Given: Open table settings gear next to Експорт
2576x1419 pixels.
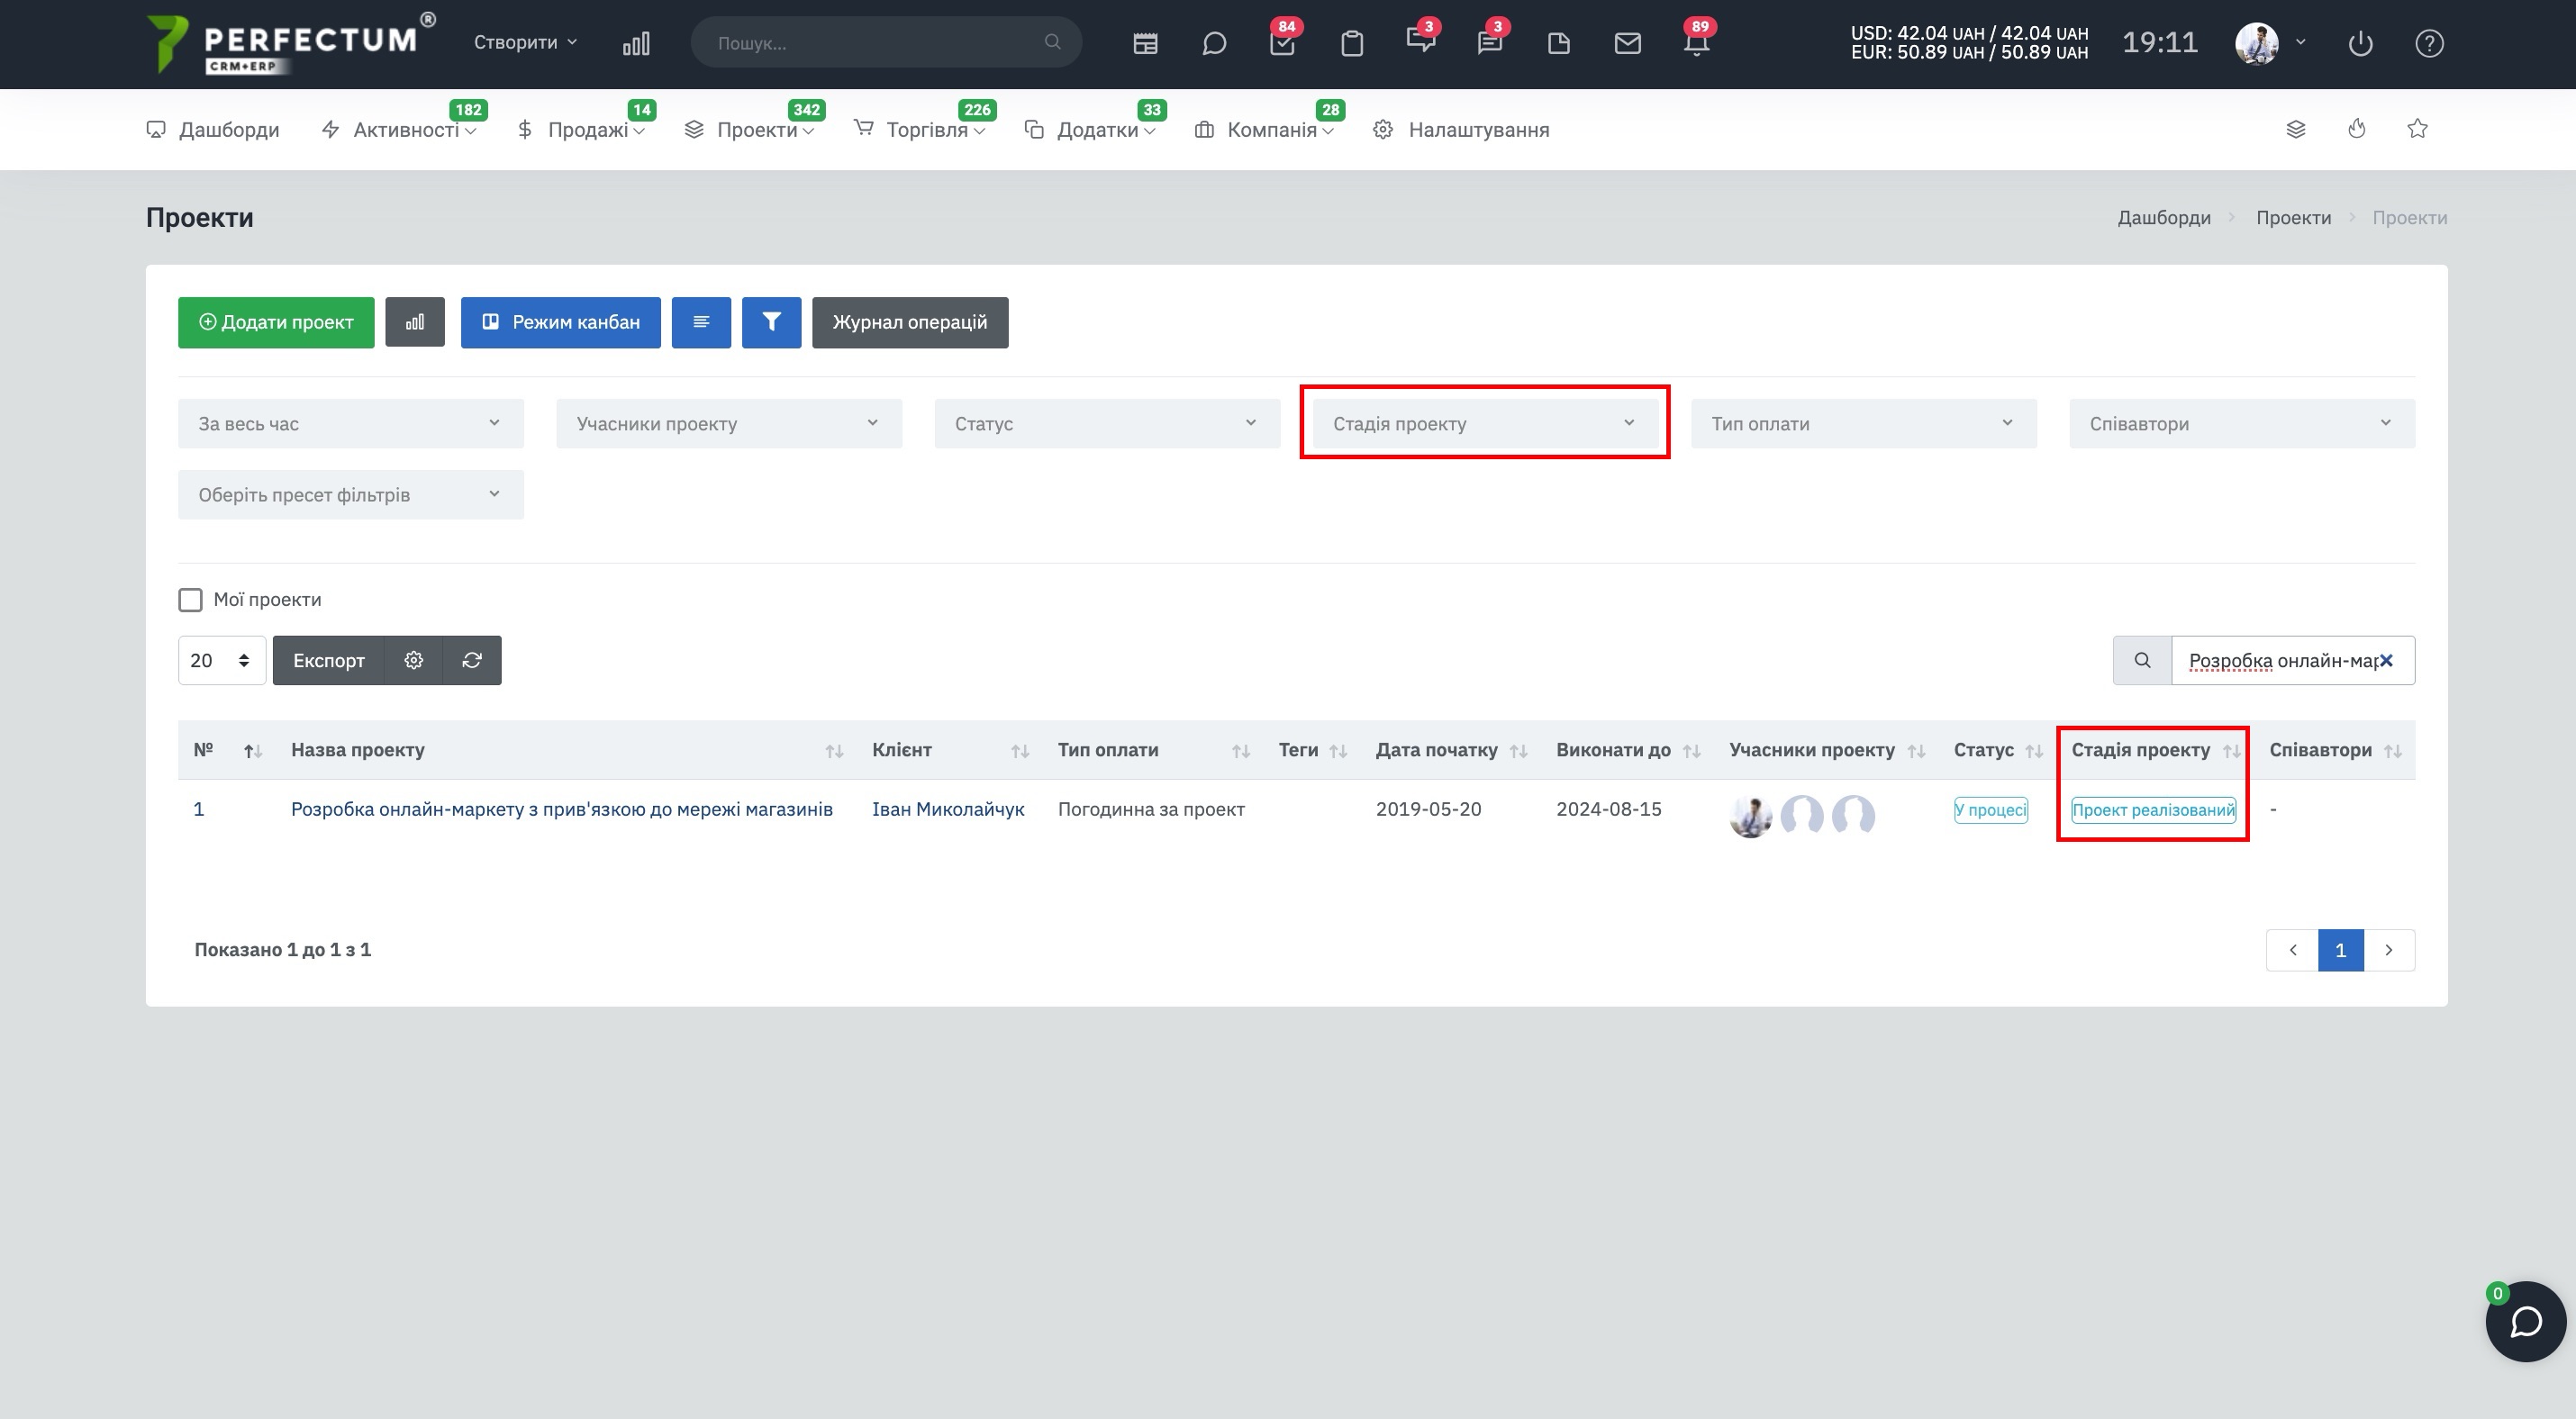Looking at the screenshot, I should [x=414, y=660].
